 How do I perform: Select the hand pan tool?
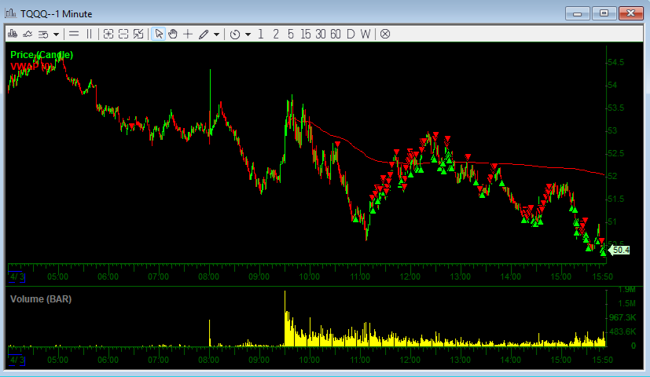[173, 34]
